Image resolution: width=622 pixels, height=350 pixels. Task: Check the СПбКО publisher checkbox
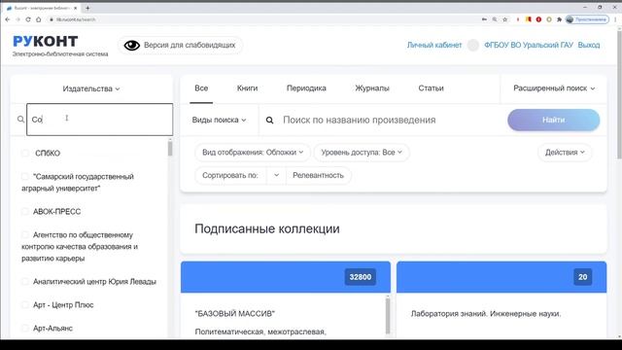click(x=25, y=154)
